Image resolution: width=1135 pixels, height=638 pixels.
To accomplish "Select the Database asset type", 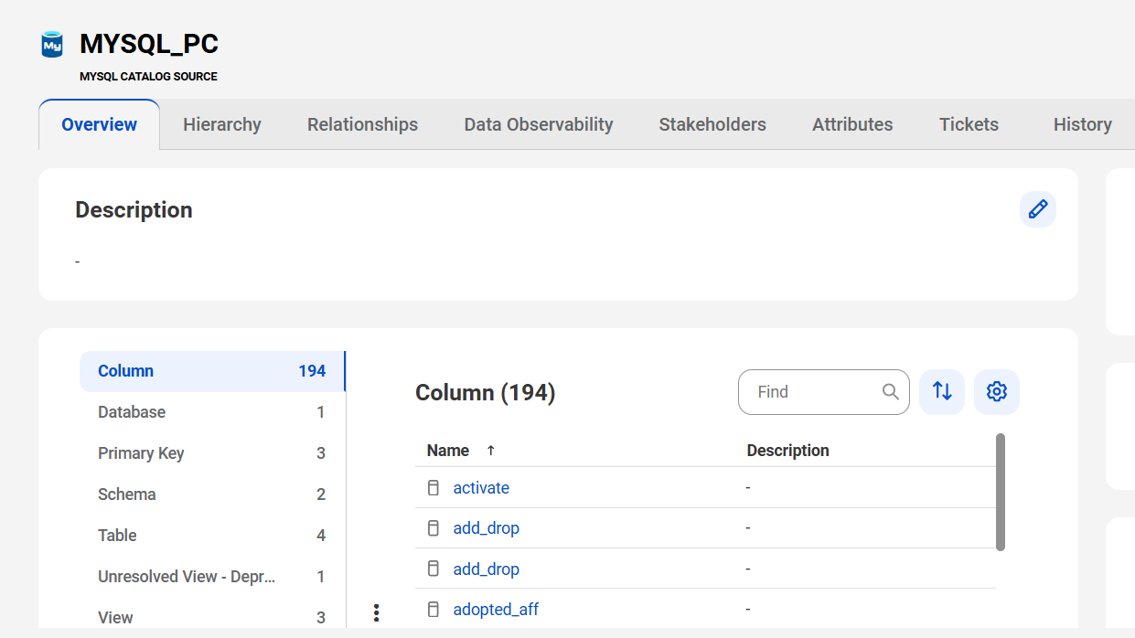I will pos(212,412).
